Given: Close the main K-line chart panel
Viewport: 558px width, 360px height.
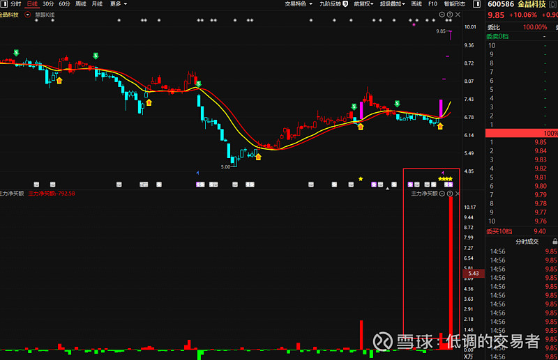Looking at the screenshot, I should coord(458,15).
